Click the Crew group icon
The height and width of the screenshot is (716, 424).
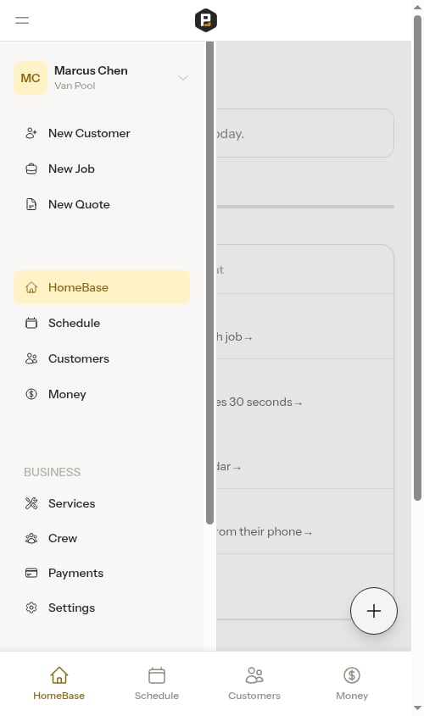[31, 538]
